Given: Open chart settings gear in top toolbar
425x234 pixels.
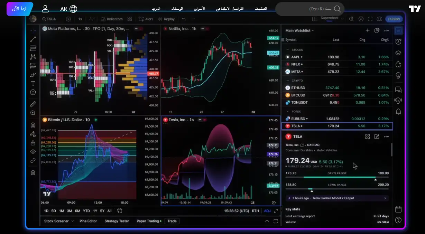Looking at the screenshot, I should click(361, 19).
